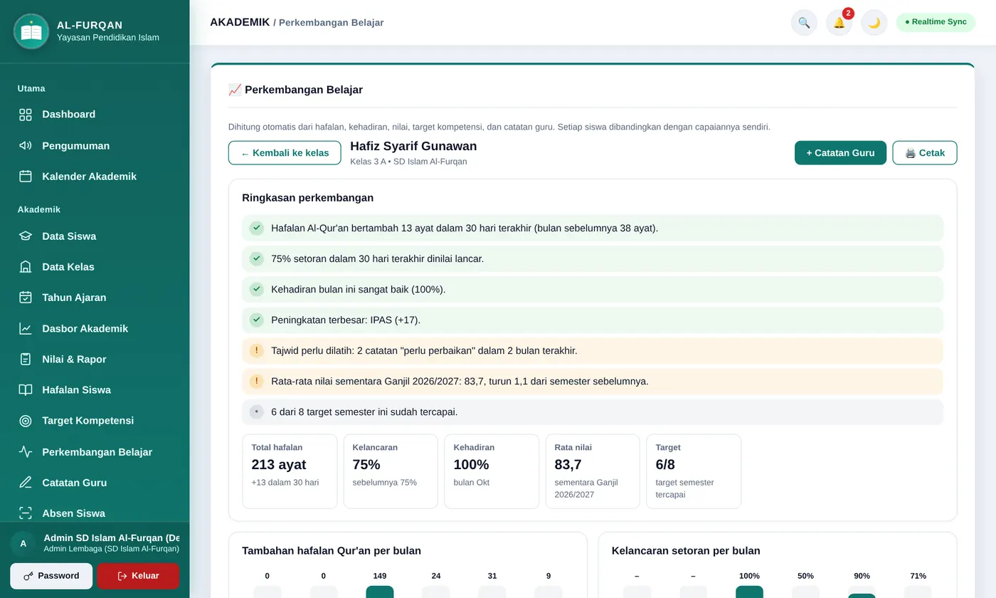
Task: Click the Perkembangan Belajar pulse icon
Action: pyautogui.click(x=26, y=451)
